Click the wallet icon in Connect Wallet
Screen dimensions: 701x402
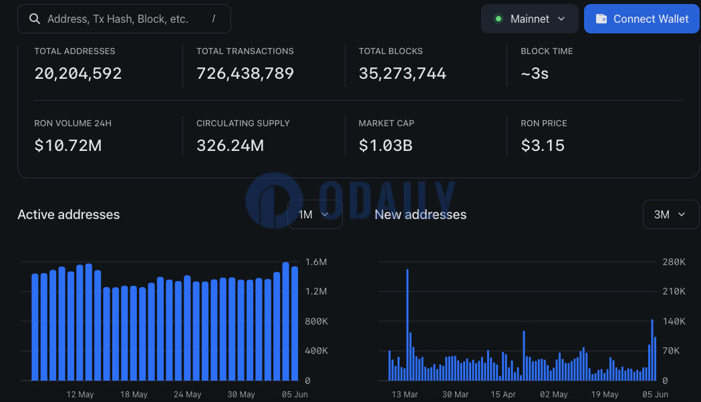(x=601, y=19)
